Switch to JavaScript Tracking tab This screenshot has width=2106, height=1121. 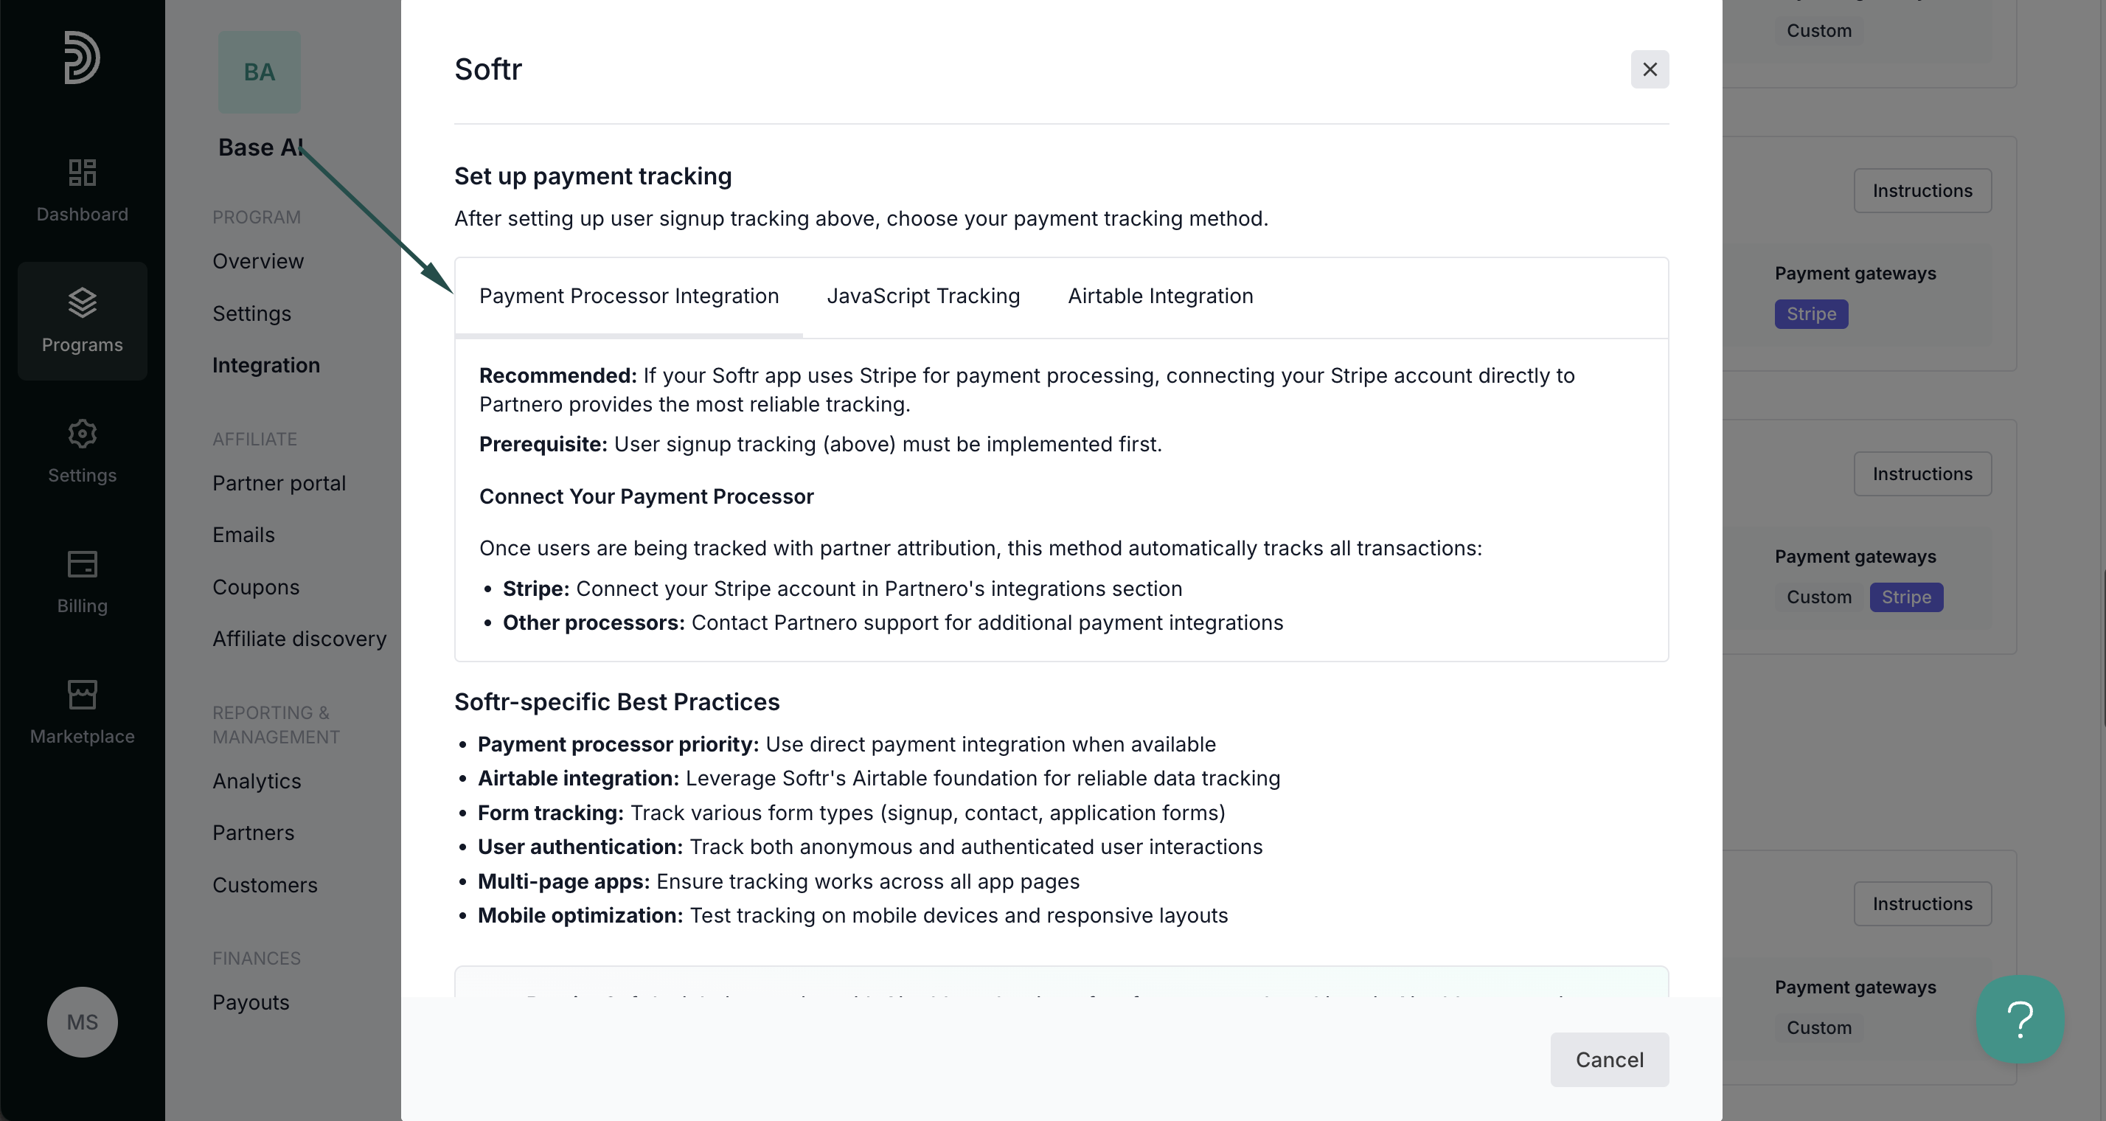click(x=923, y=296)
